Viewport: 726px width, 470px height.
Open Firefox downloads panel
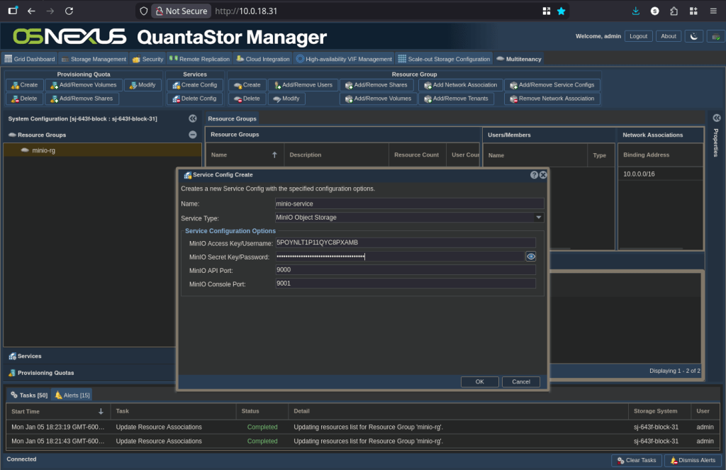tap(635, 11)
